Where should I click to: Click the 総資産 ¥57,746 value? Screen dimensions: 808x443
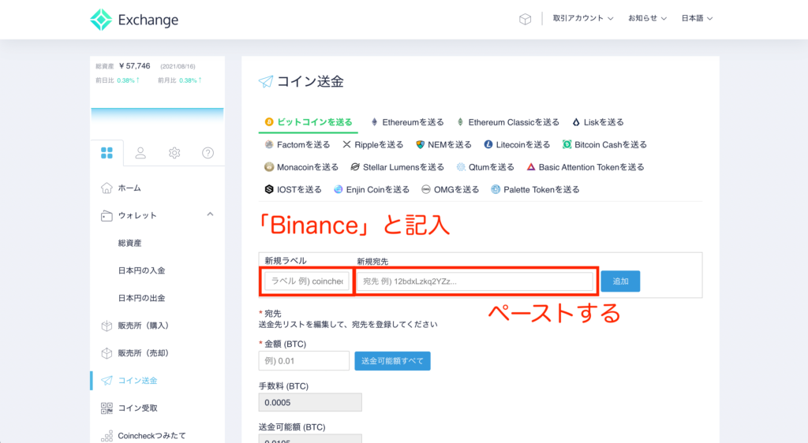point(134,66)
